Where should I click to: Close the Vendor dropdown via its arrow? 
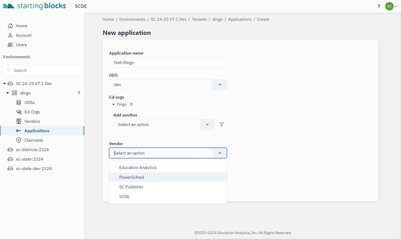point(220,153)
